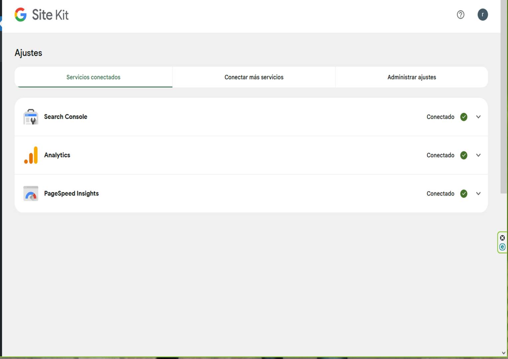Switch to Conectar más servicios tab
This screenshot has width=508, height=359.
[x=254, y=77]
